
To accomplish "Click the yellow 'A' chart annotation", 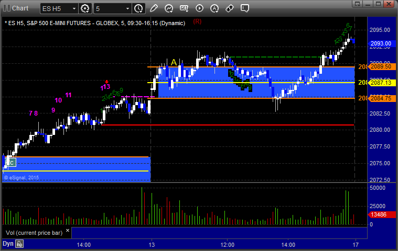I will pos(174,62).
